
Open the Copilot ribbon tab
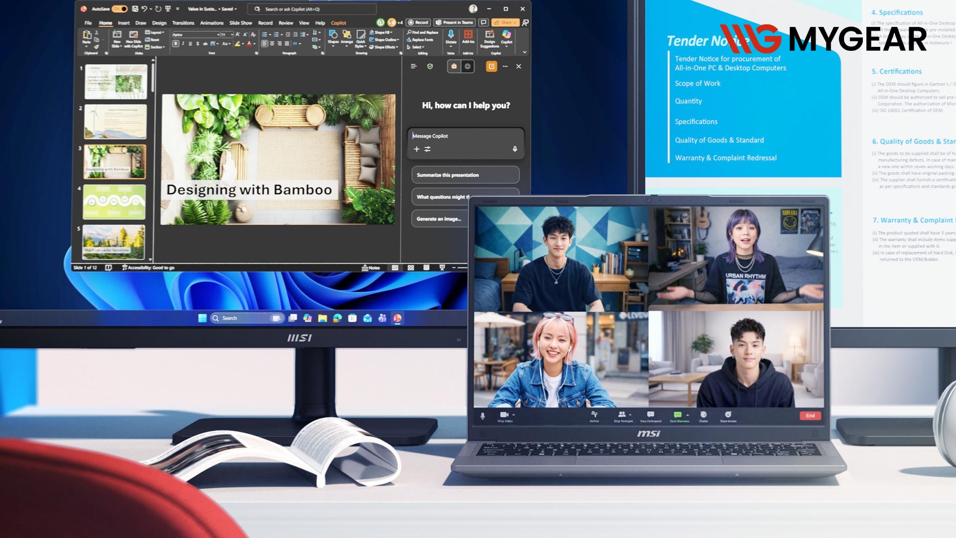(x=339, y=23)
